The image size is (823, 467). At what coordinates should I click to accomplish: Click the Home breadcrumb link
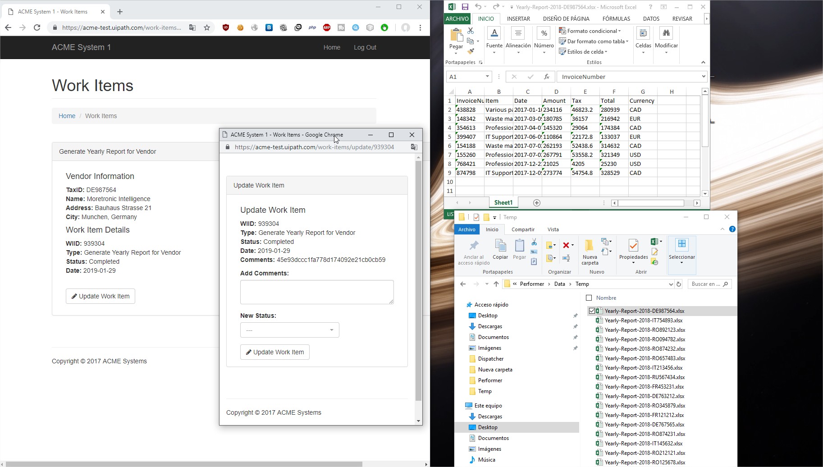point(67,116)
